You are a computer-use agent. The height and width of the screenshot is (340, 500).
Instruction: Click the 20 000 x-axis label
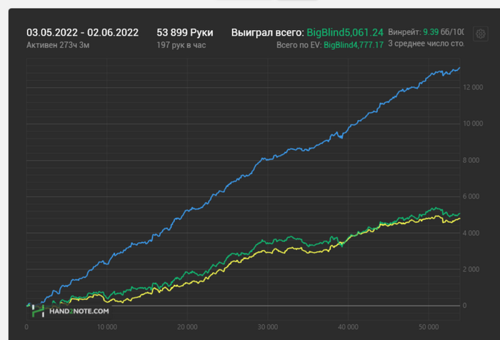[x=187, y=327]
